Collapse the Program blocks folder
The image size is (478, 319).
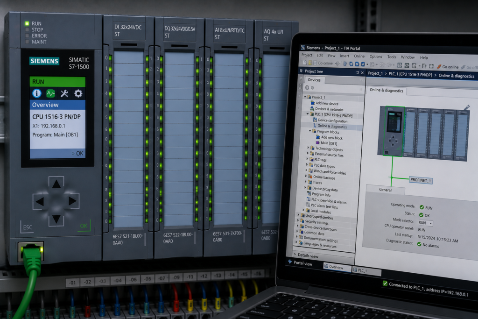(310, 131)
